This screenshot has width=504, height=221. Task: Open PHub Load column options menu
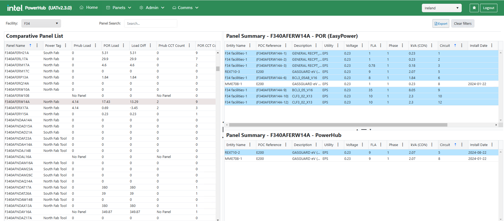(x=95, y=45)
